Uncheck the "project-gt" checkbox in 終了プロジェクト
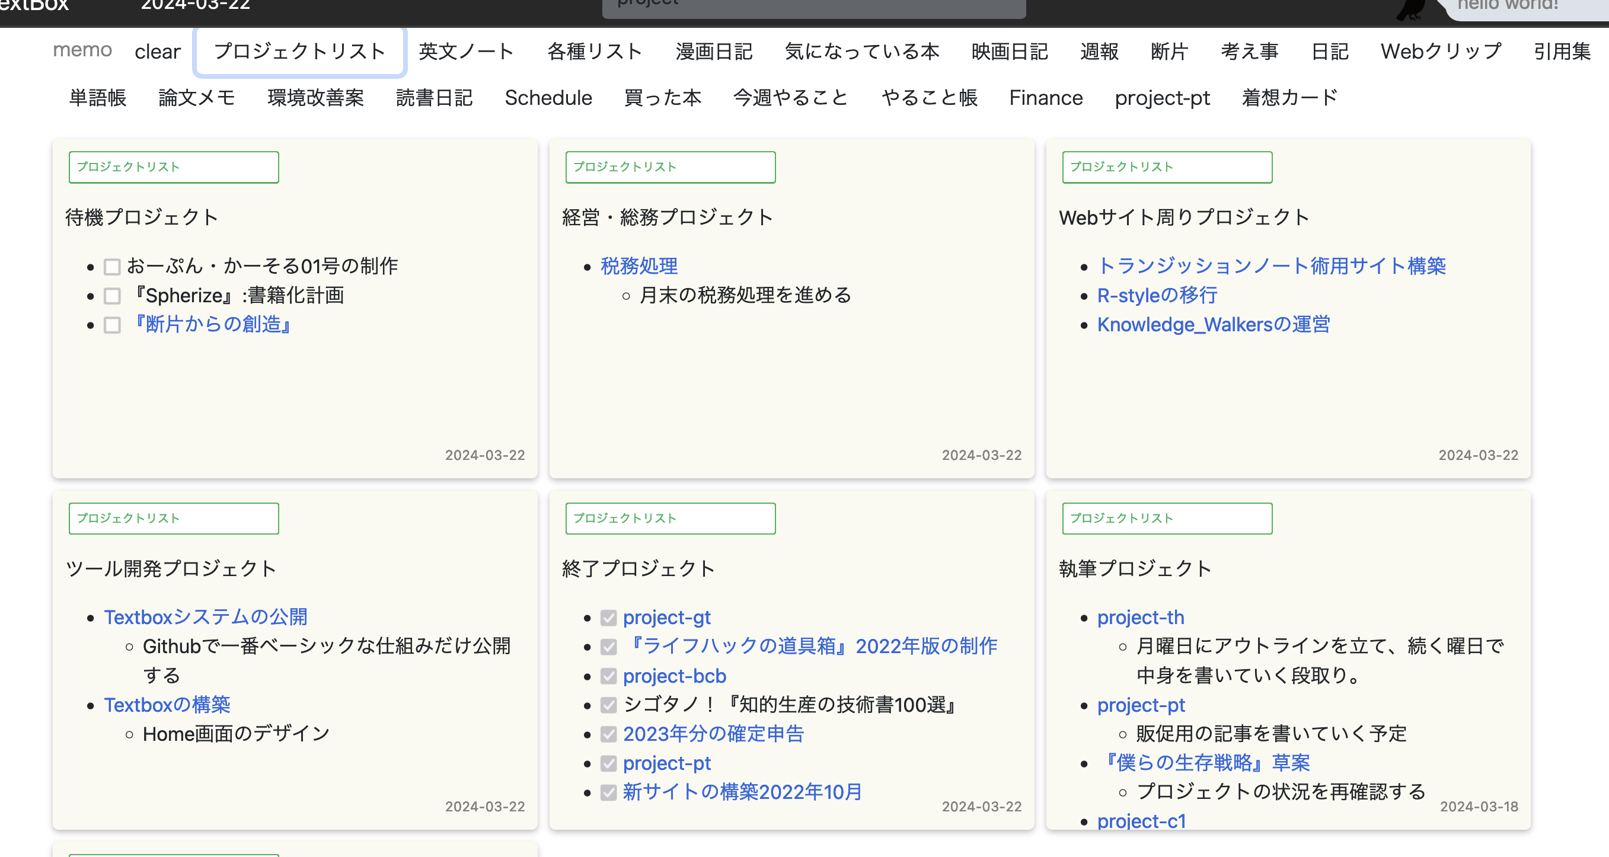Viewport: 1609px width, 857px height. pos(608,617)
